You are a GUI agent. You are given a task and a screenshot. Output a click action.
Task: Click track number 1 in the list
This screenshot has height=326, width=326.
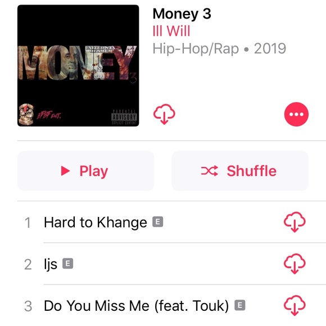click(x=28, y=223)
